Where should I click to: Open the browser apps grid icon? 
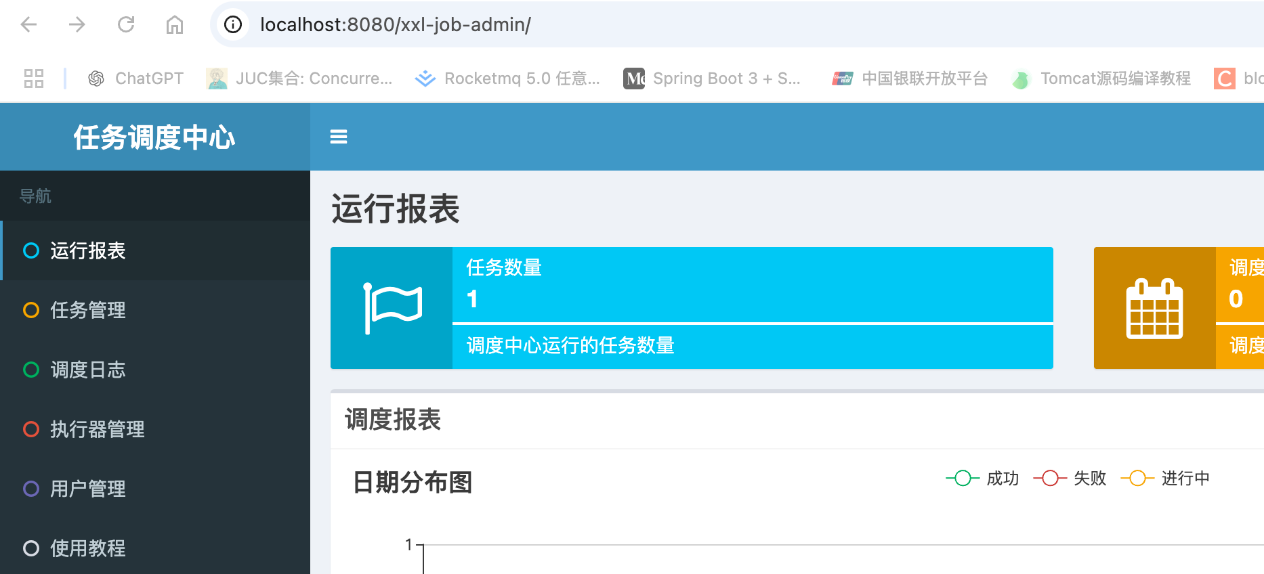(33, 79)
